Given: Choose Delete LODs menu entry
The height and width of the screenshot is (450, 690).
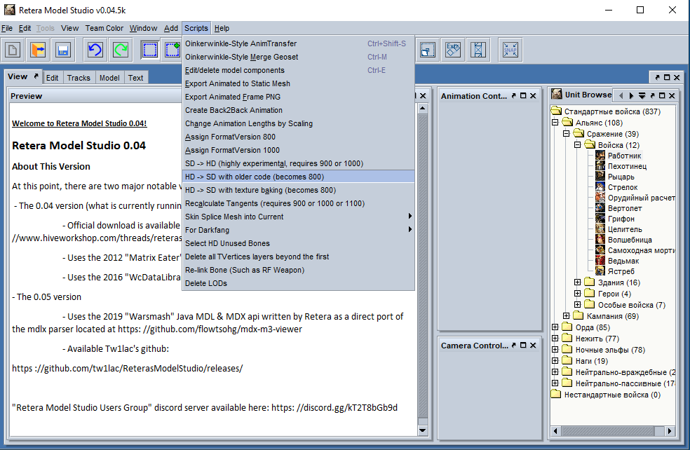Looking at the screenshot, I should [x=298, y=283].
